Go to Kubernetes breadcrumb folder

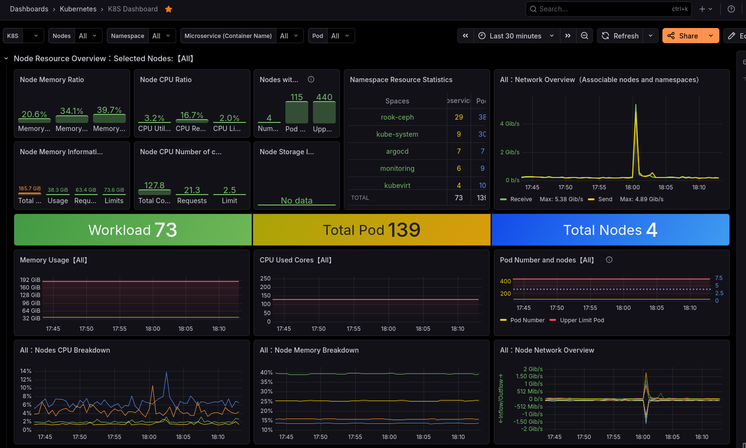tap(78, 9)
